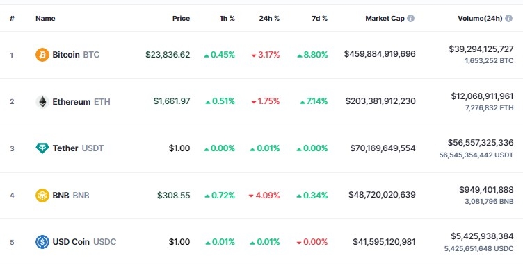Image resolution: width=523 pixels, height=269 pixels.
Task: Open the Market Cap info icon
Action: (x=410, y=18)
